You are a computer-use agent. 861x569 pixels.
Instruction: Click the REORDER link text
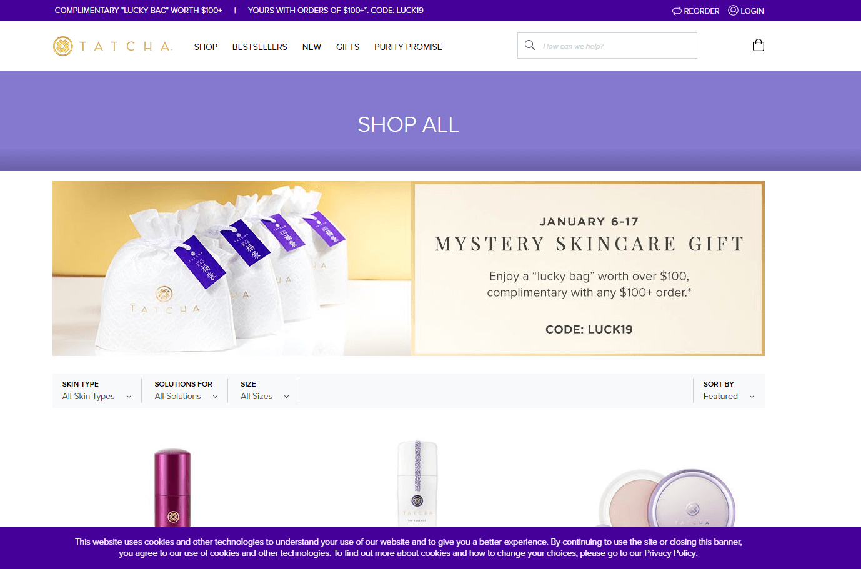702,11
